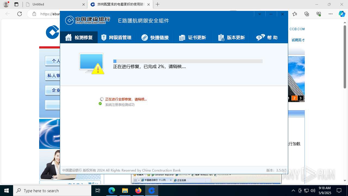The height and width of the screenshot is (196, 348).
Task: Open File Explorer from the taskbar
Action: coord(125,191)
